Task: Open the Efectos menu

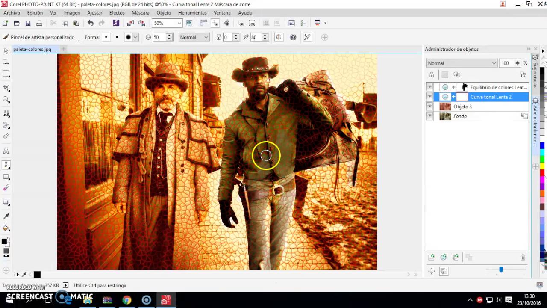Action: [117, 13]
